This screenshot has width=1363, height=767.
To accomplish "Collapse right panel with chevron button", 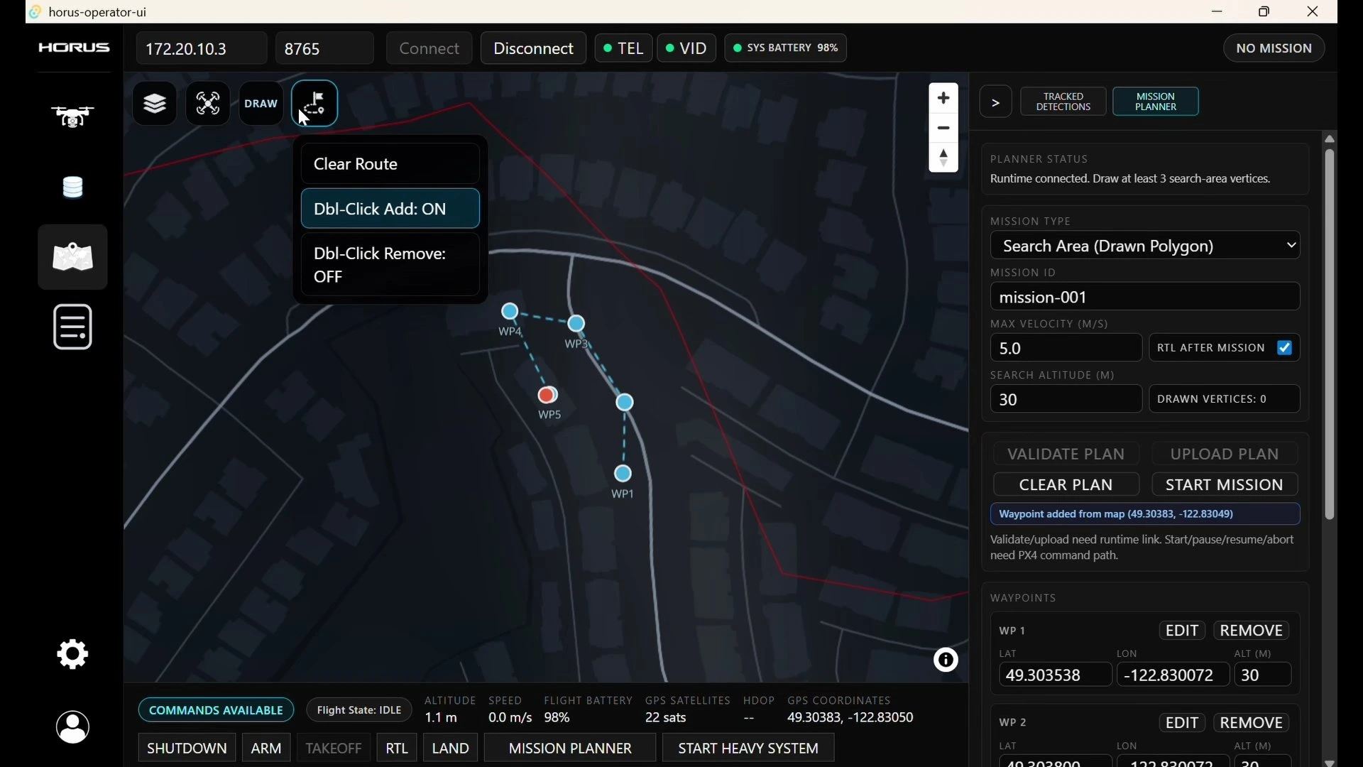I will tap(996, 102).
